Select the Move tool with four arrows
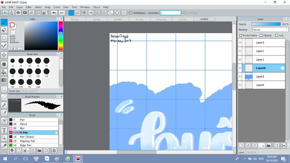The height and width of the screenshot is (163, 290). pyautogui.click(x=4, y=55)
